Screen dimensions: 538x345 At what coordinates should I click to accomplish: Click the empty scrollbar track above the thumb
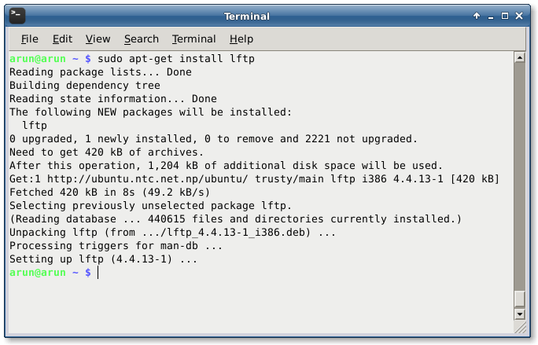[x=519, y=173]
